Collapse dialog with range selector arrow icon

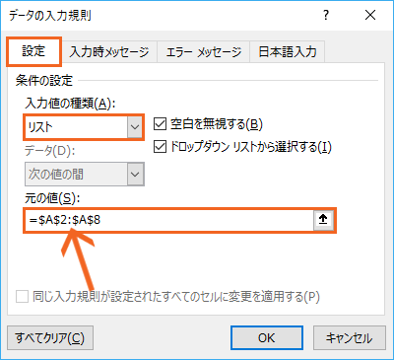[323, 219]
